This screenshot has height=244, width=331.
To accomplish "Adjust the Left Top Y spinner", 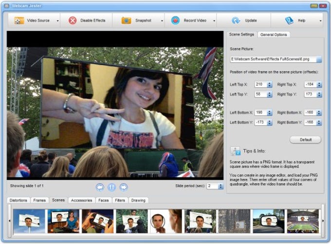I will pos(270,94).
